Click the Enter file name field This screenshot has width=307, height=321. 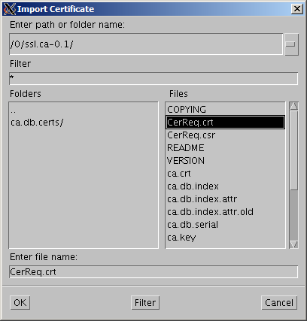(x=153, y=272)
